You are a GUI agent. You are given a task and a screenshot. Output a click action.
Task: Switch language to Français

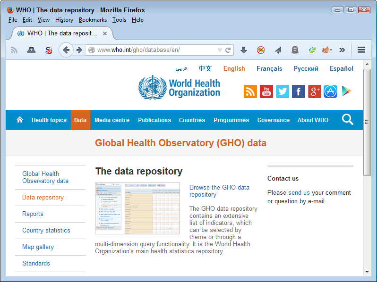click(269, 69)
